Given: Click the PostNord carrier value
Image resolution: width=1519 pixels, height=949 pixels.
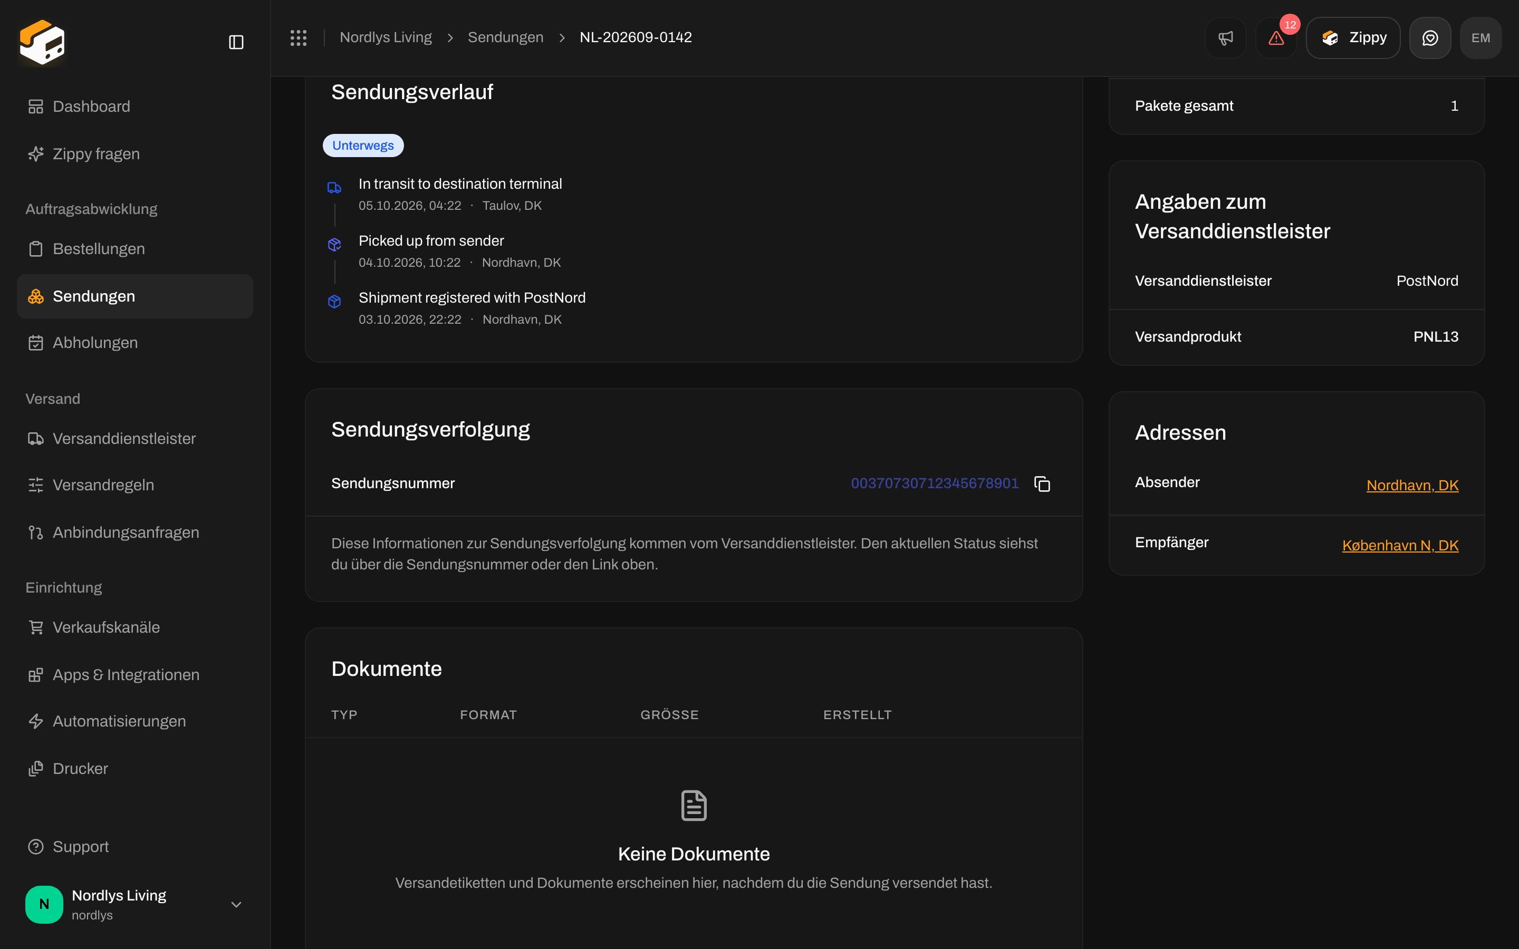Looking at the screenshot, I should point(1427,281).
